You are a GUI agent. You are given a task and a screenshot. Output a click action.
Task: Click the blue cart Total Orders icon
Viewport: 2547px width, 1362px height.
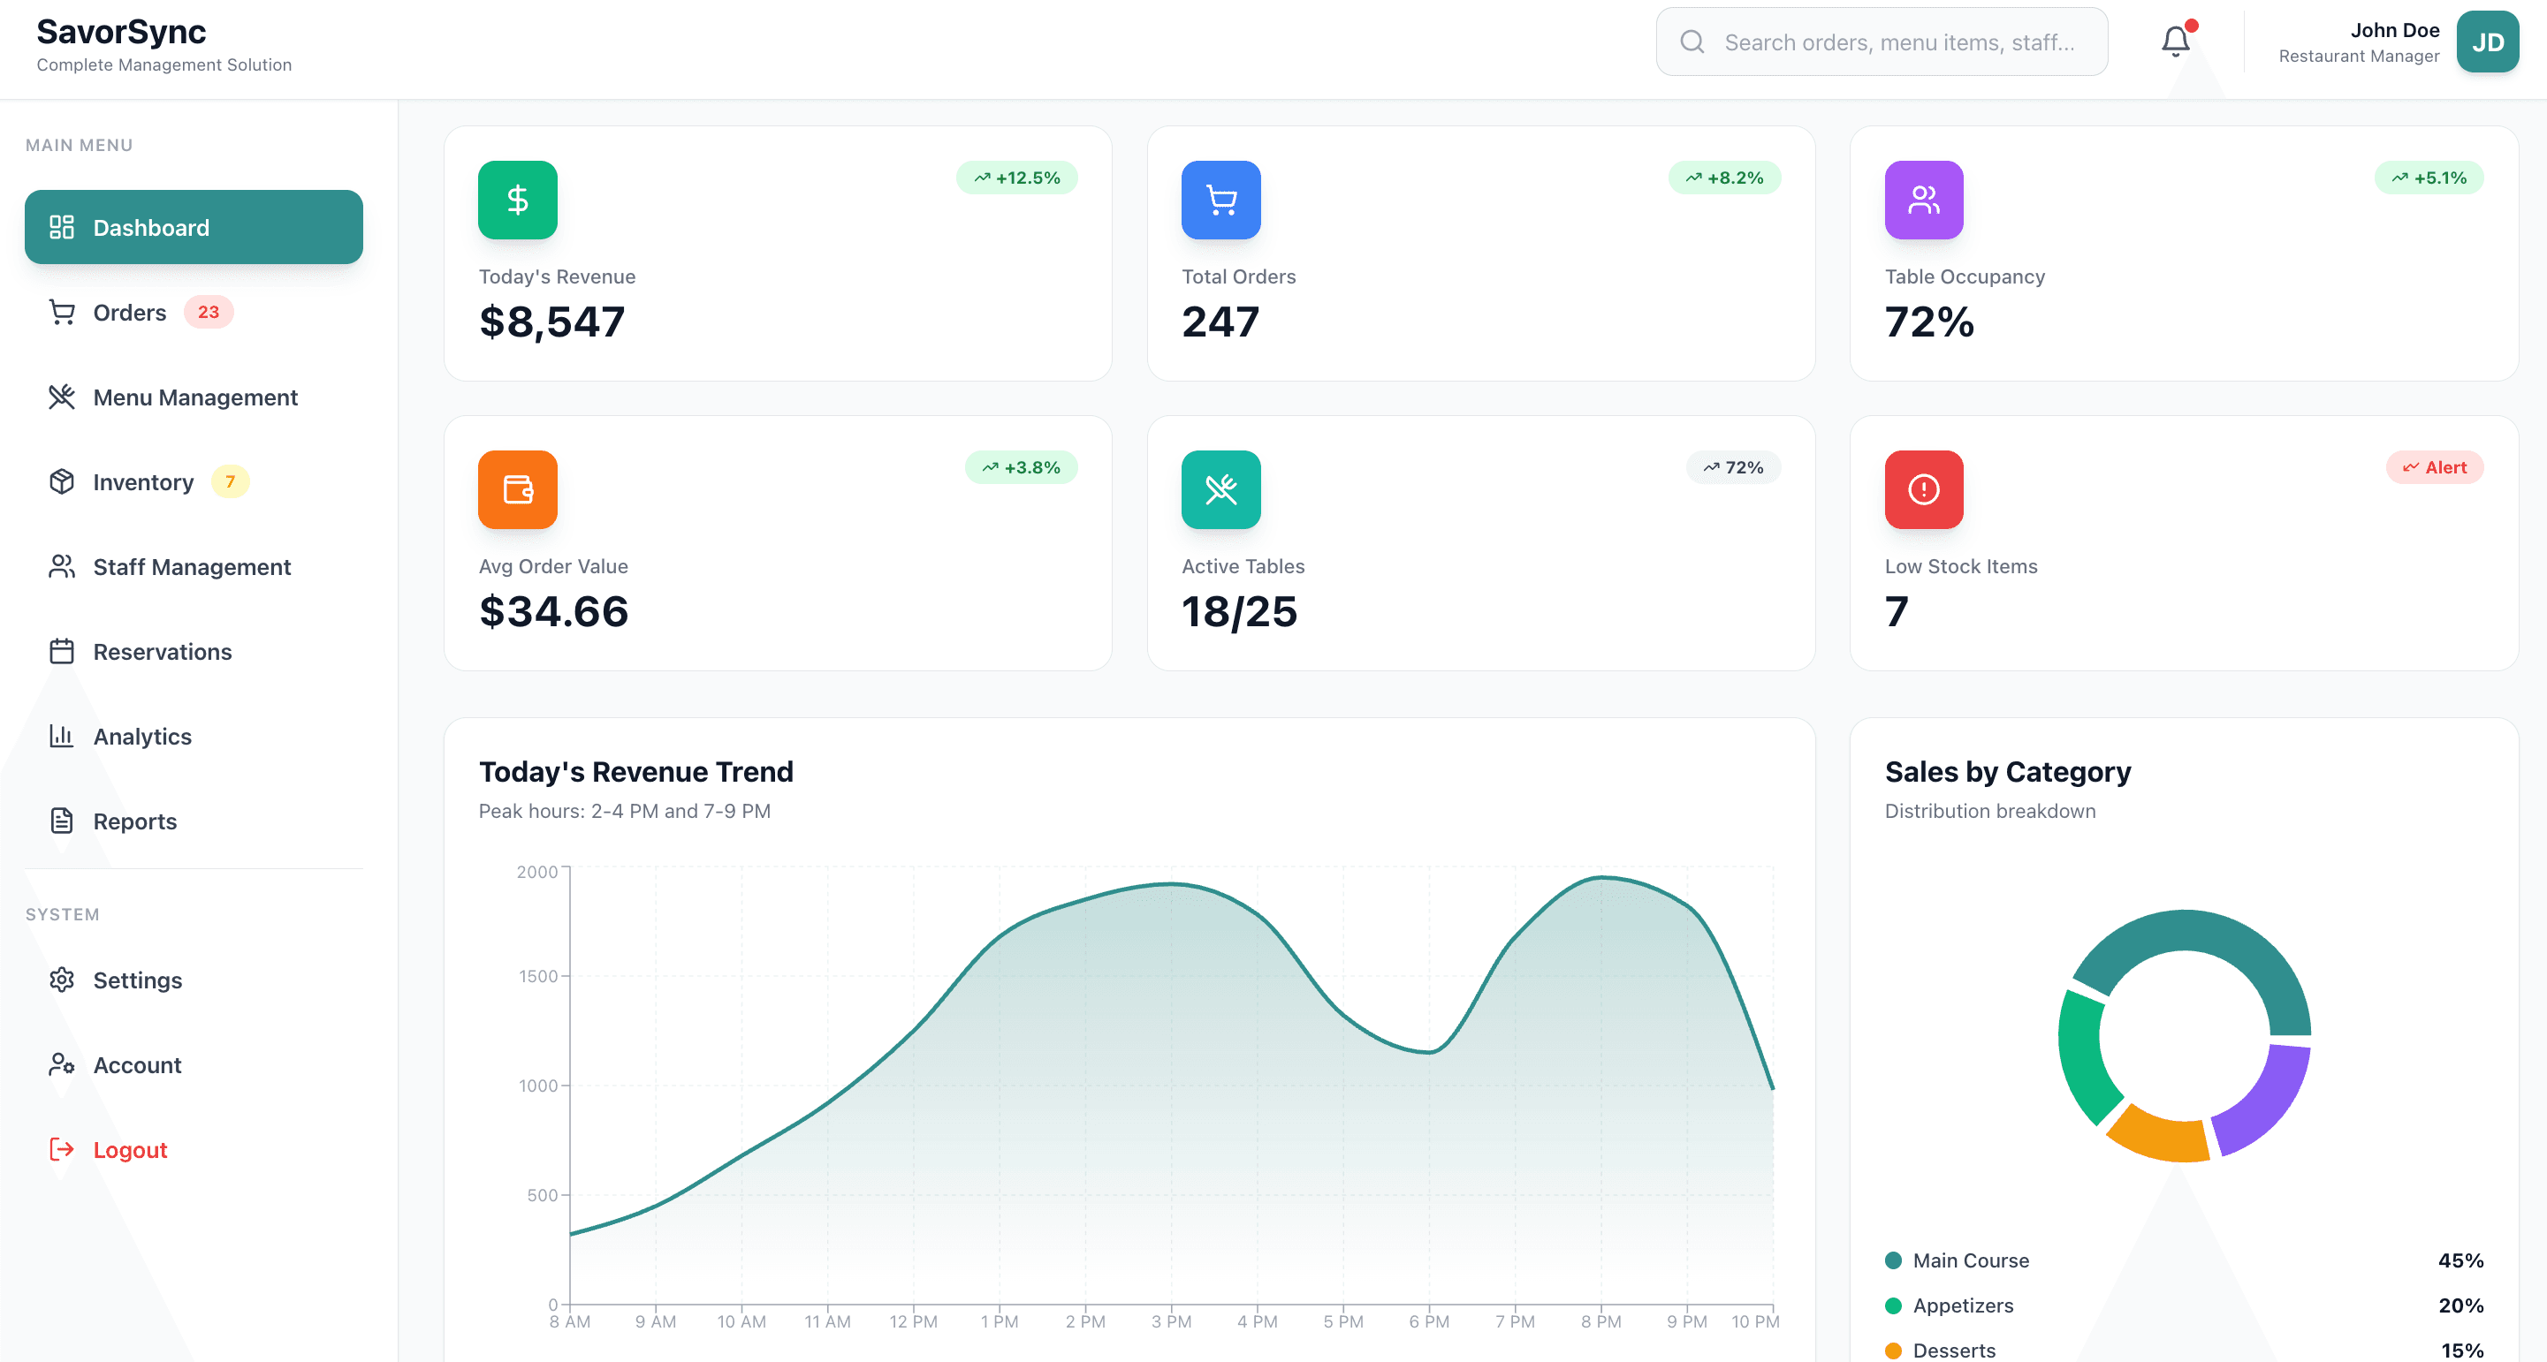click(x=1220, y=200)
